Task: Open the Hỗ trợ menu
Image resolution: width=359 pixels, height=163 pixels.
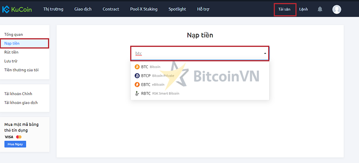Action: click(x=203, y=9)
